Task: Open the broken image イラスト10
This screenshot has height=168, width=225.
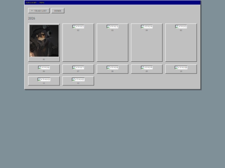Action: click(x=181, y=68)
